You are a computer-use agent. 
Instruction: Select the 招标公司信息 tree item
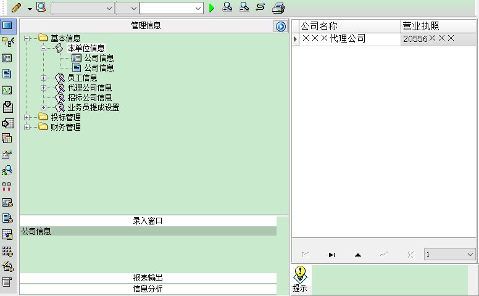(x=90, y=97)
